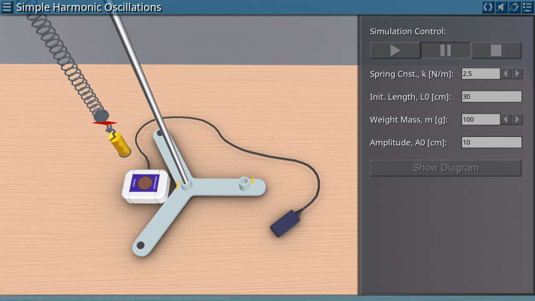Screen dimensions: 535x301
Task: Select the yellow weight on the spring
Action: pyautogui.click(x=120, y=144)
